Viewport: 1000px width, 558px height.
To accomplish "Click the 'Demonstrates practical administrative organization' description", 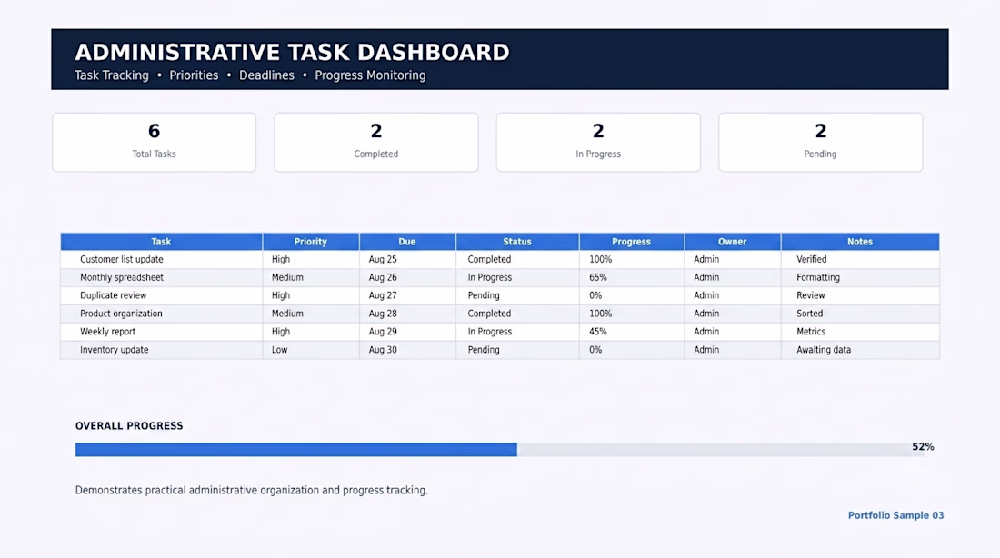I will click(x=252, y=491).
